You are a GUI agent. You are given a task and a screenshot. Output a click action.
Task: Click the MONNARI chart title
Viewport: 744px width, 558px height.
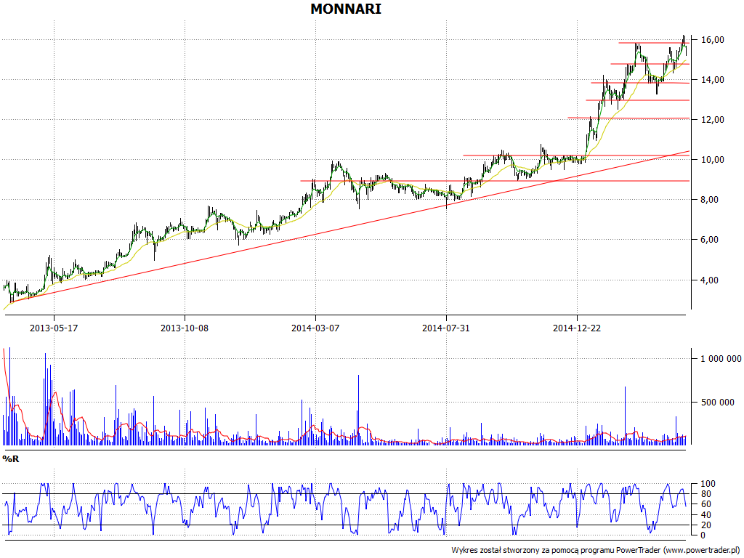[x=345, y=9]
